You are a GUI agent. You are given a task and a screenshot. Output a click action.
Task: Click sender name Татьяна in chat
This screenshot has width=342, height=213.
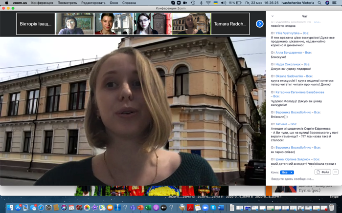coord(281,124)
